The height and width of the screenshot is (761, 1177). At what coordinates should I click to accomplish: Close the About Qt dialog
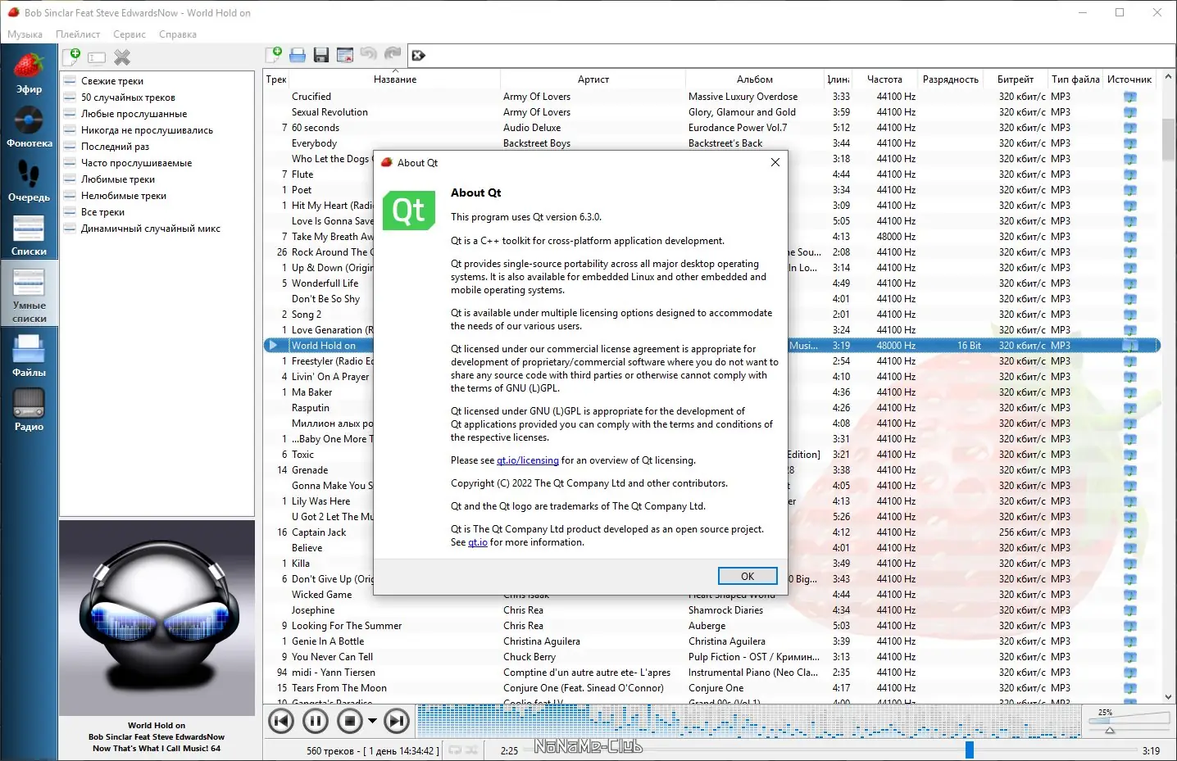pyautogui.click(x=775, y=162)
